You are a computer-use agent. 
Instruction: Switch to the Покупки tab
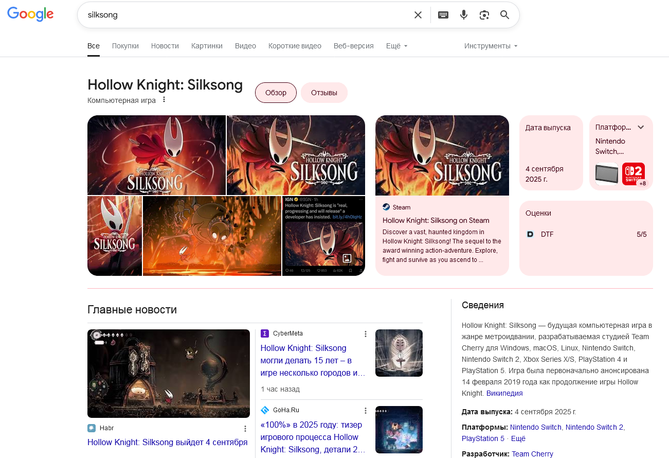pos(125,46)
